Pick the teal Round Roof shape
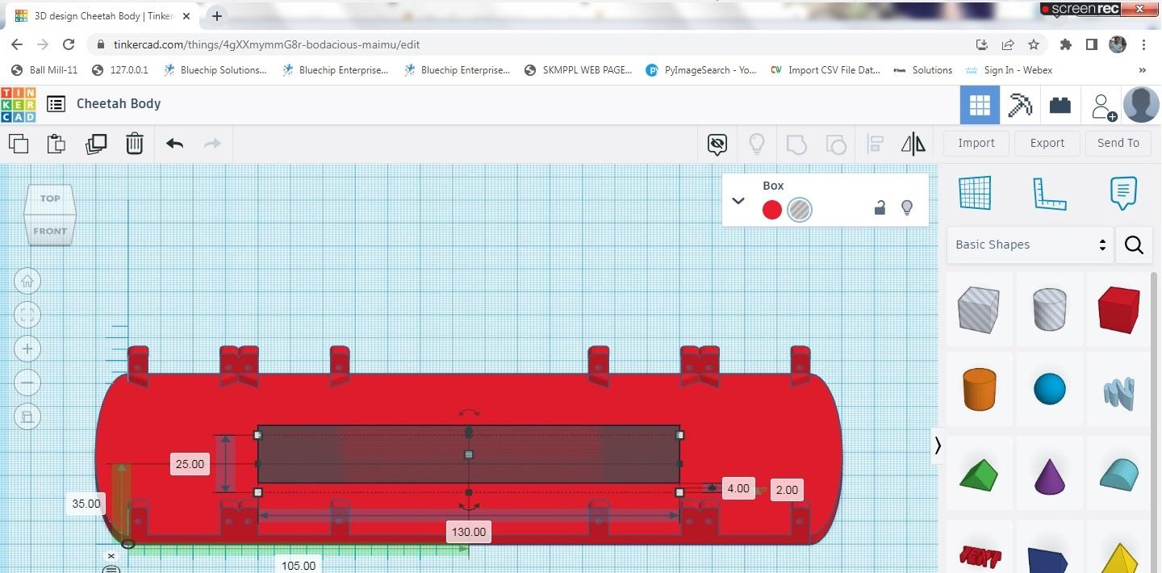Screen dimensions: 1162x573 tap(1118, 474)
